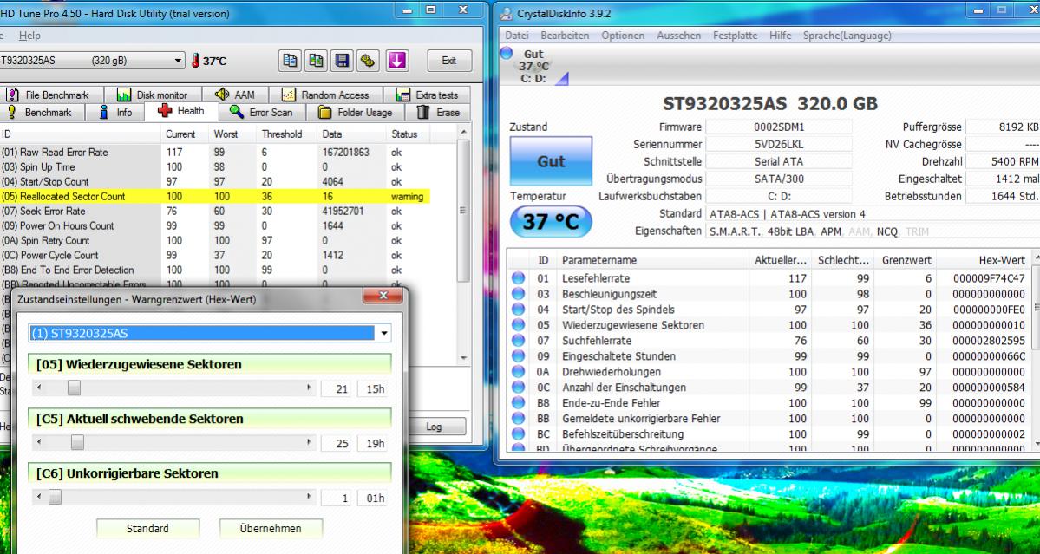Open the Help menu in HD Tune
Image resolution: width=1040 pixels, height=554 pixels.
[29, 36]
